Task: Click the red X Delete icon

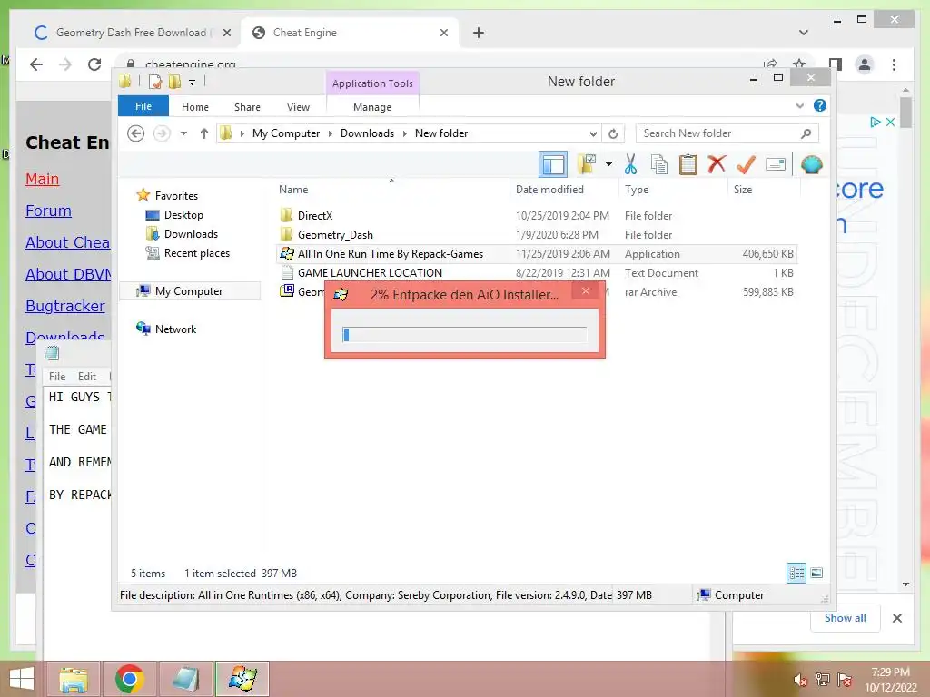Action: point(717,163)
